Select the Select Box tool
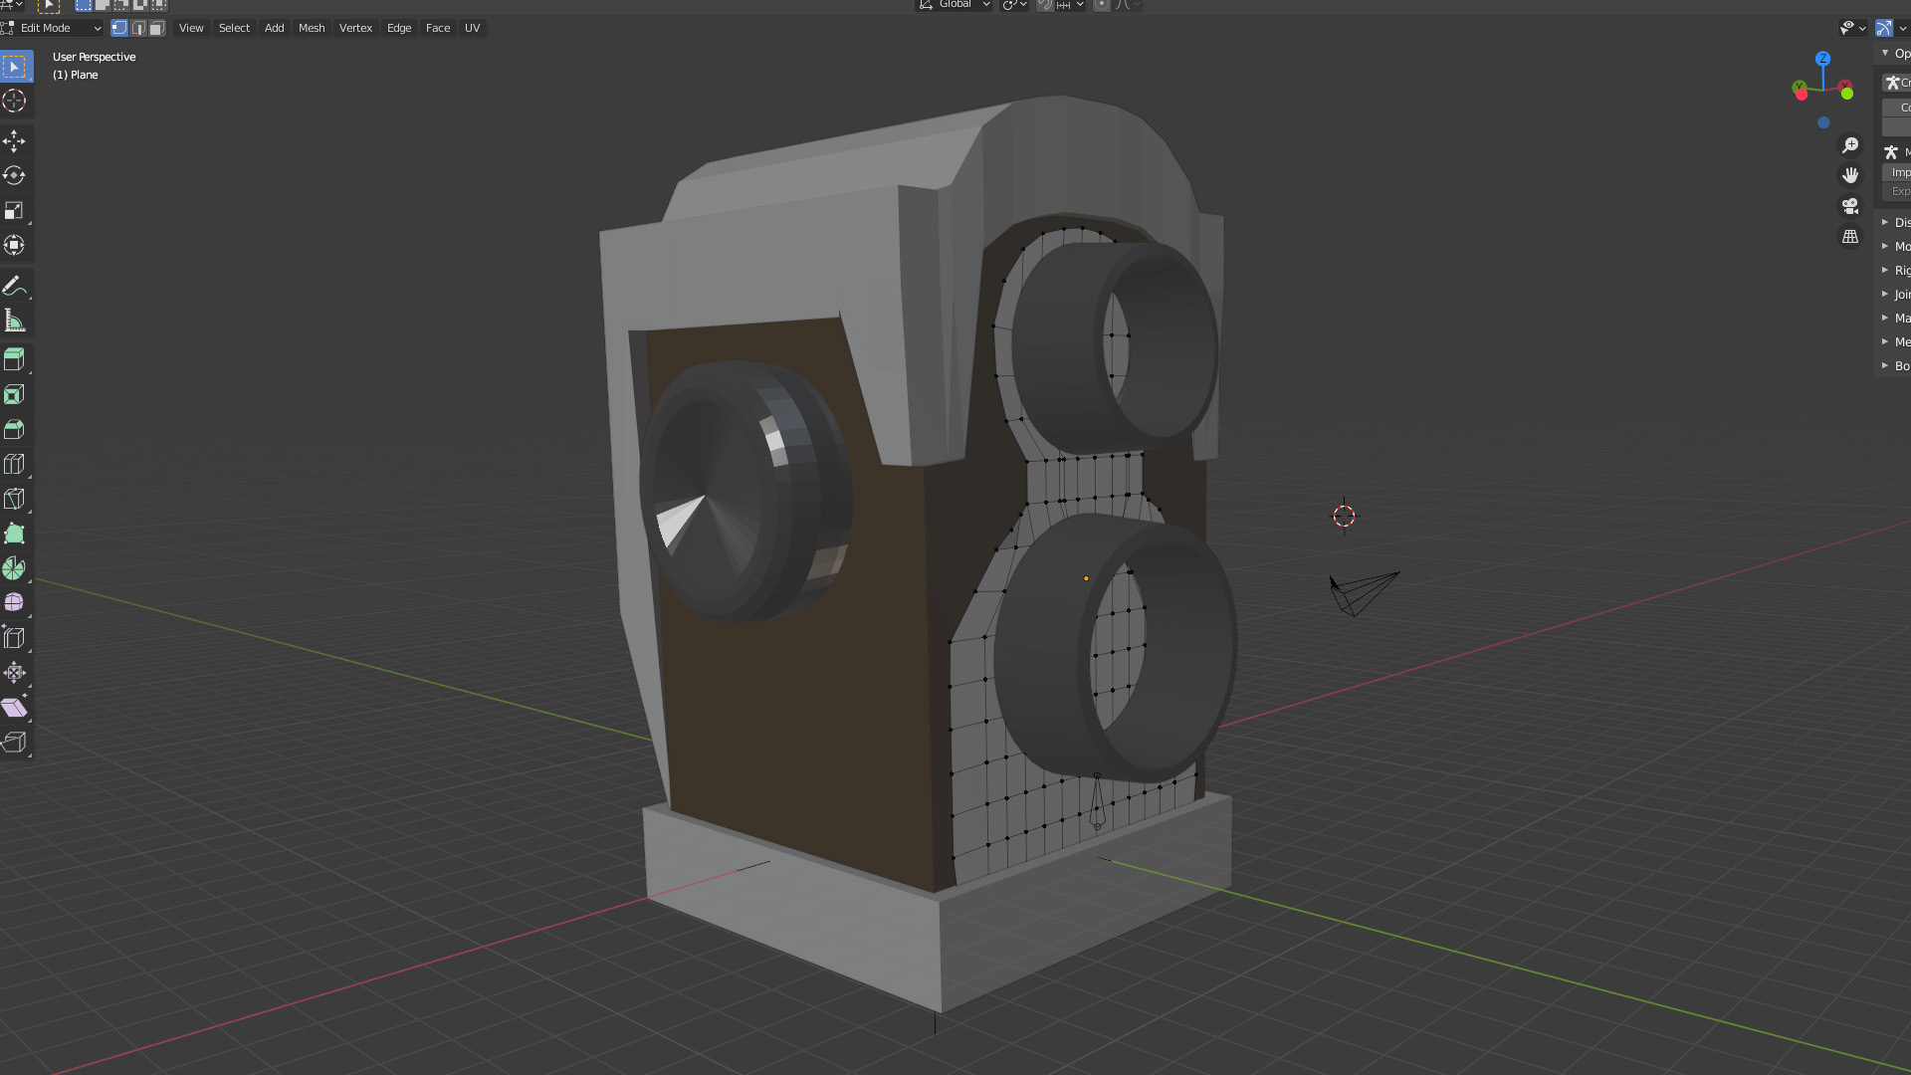Image resolution: width=1911 pixels, height=1075 pixels. coord(15,67)
